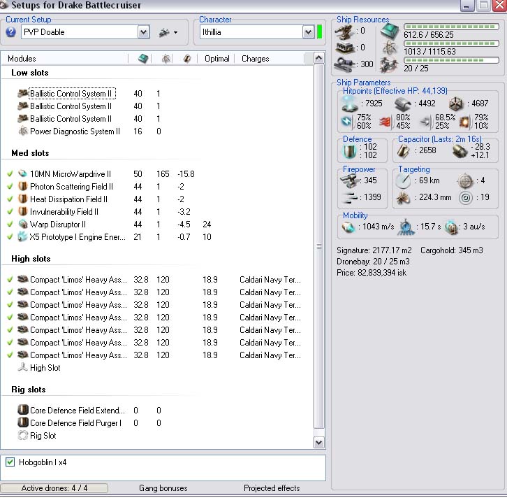Open the Gang bonuses tab
Viewport: 507px width, 498px height.
pyautogui.click(x=163, y=488)
